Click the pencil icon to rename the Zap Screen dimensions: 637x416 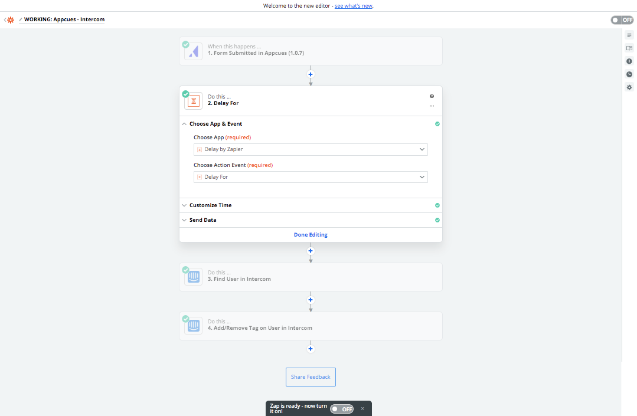point(20,19)
